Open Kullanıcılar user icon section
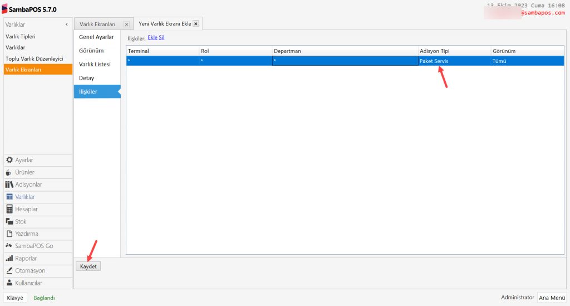 coord(9,283)
